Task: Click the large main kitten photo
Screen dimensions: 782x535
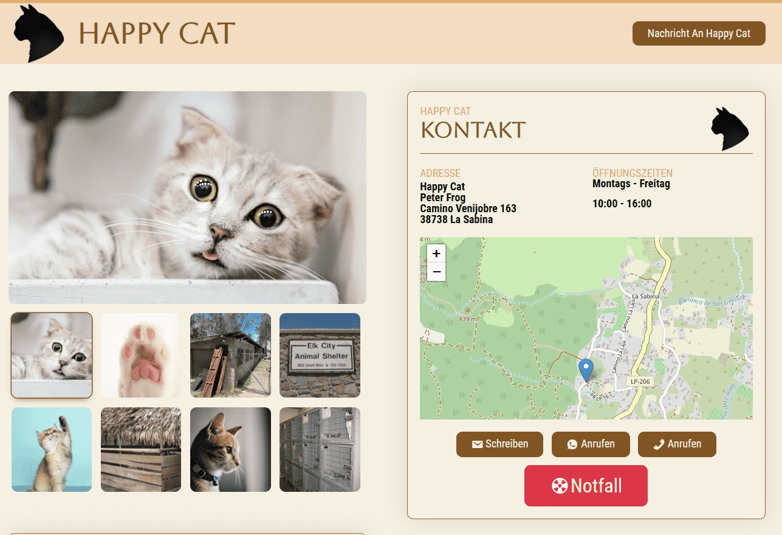Action: [x=187, y=197]
